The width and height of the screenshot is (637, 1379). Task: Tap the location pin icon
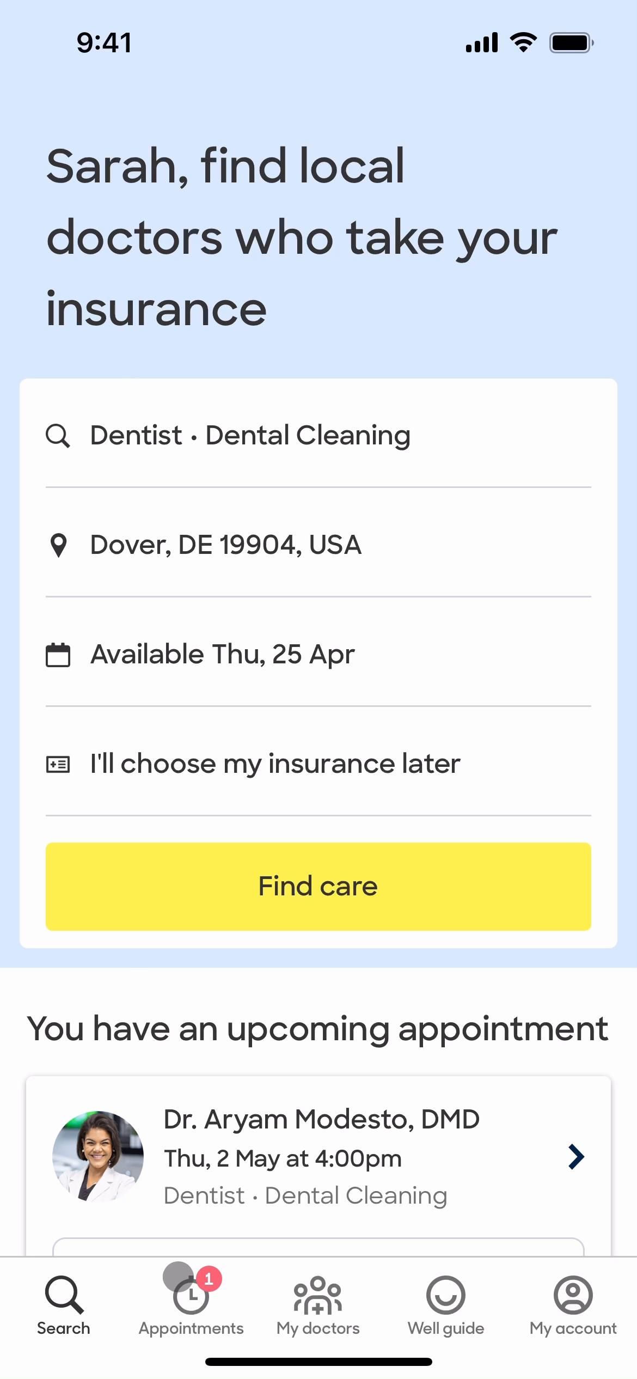tap(58, 545)
